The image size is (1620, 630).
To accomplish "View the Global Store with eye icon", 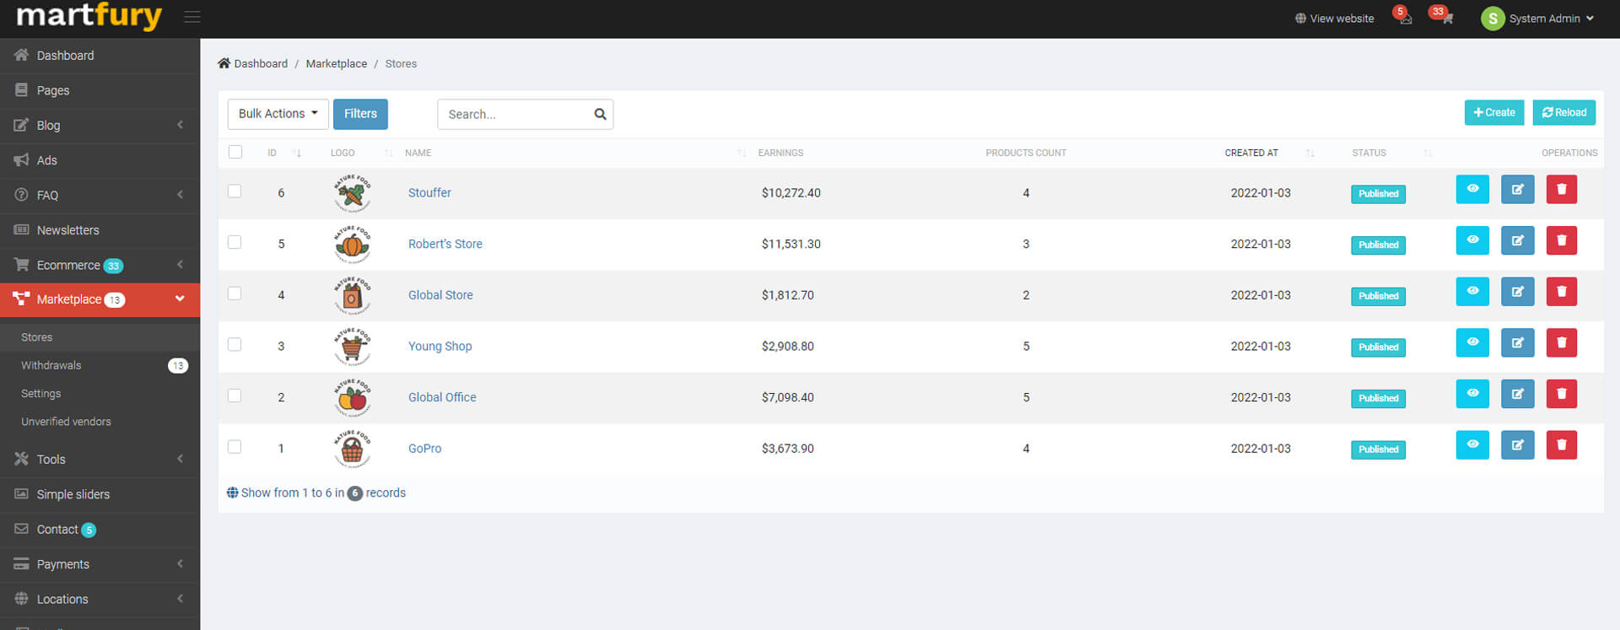I will [1472, 292].
